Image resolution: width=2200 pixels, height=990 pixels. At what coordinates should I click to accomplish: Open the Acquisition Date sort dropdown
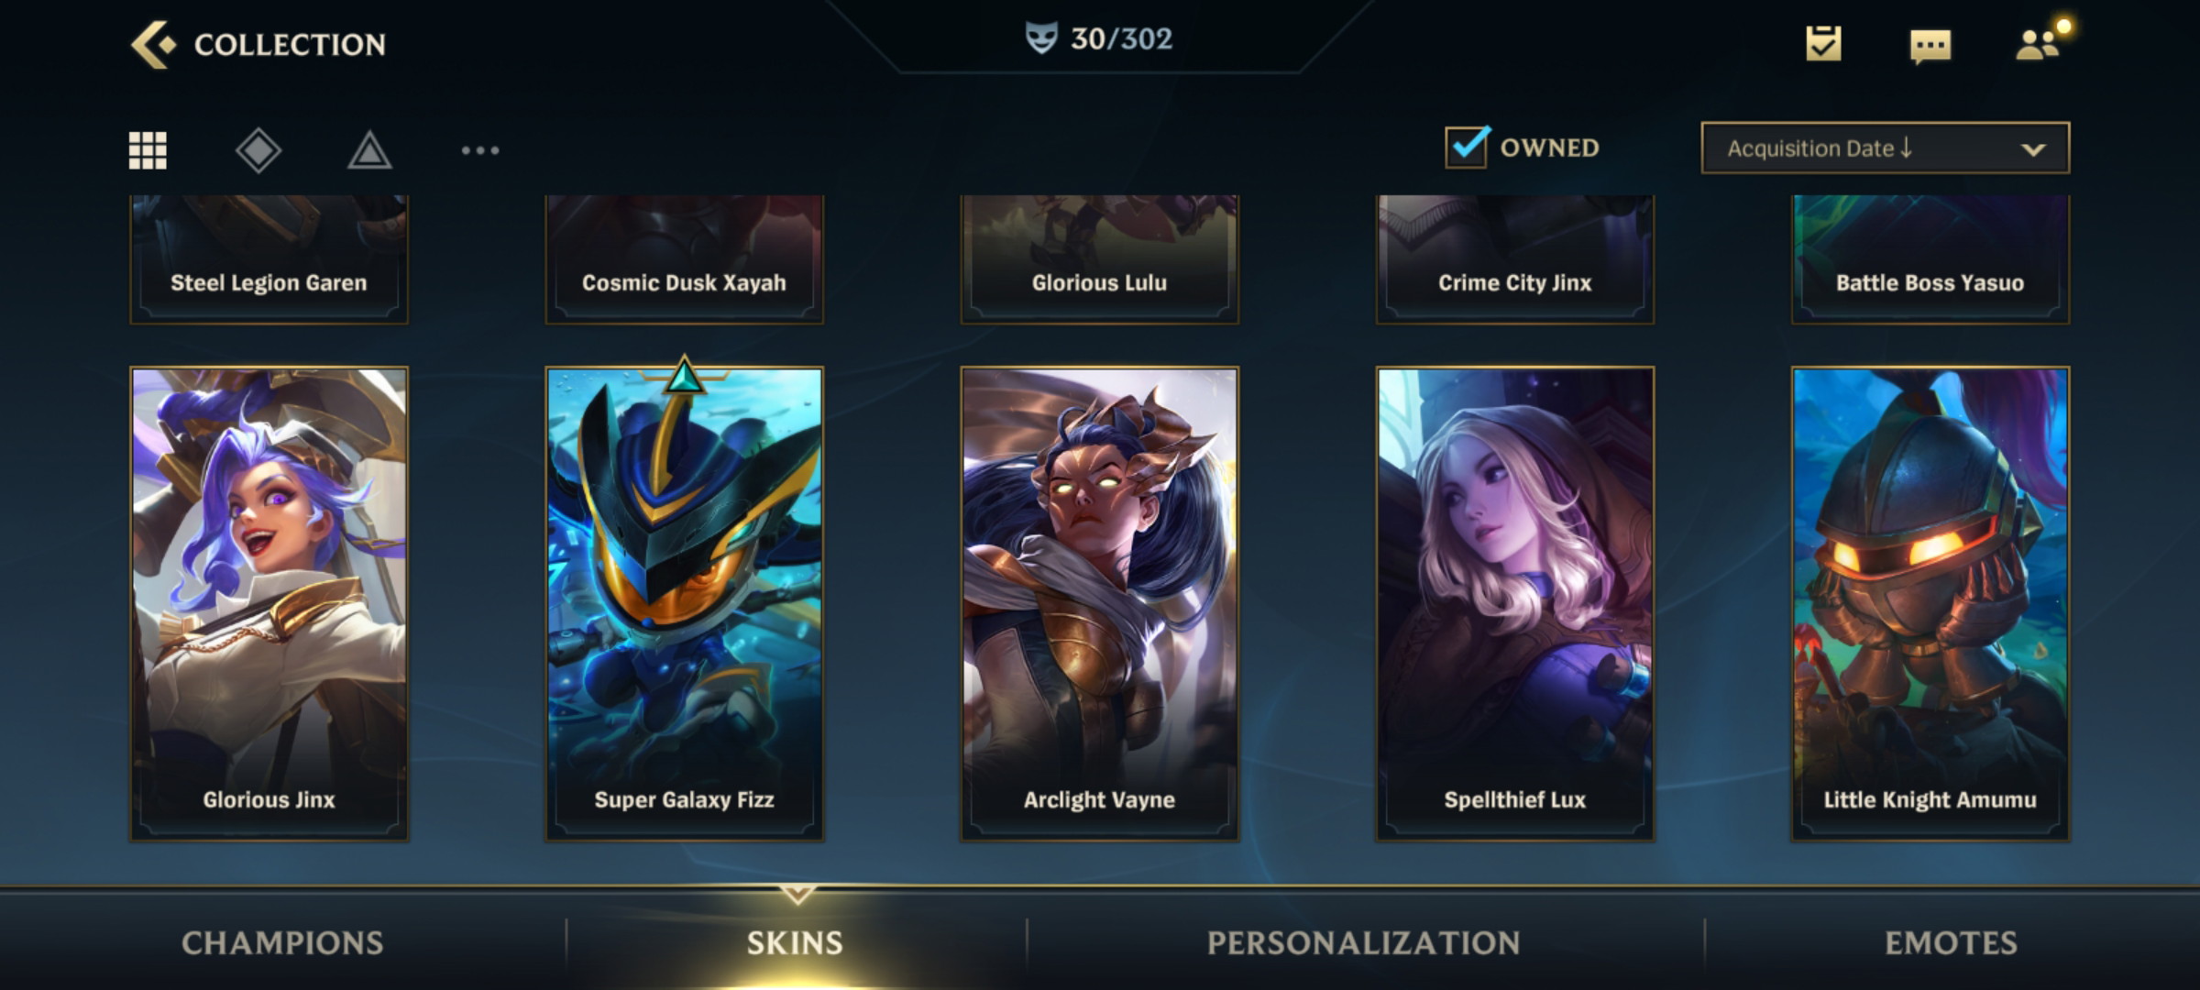(x=1885, y=148)
